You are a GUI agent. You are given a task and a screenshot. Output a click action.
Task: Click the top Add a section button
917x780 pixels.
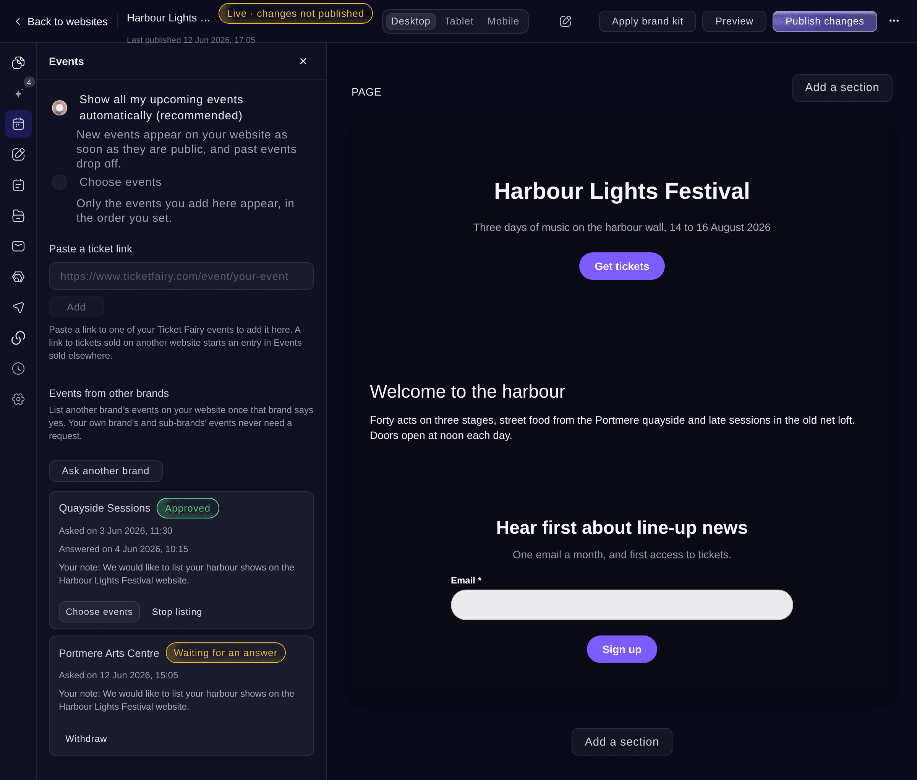click(842, 88)
